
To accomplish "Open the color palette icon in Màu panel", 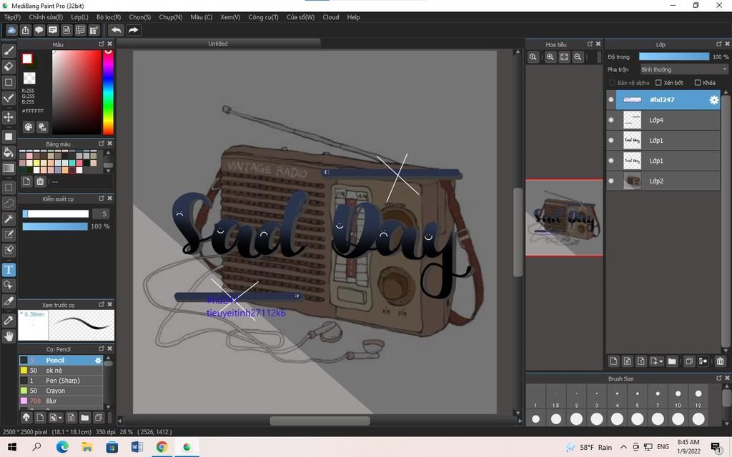I will point(29,127).
